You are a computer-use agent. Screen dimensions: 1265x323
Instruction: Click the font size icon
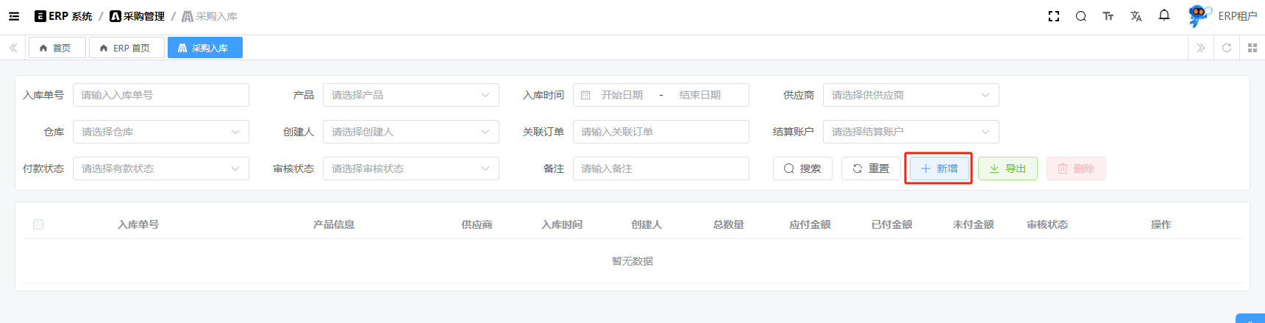(1108, 16)
